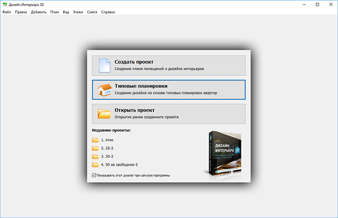The height and width of the screenshot is (218, 338).
Task: Open the Файл menu
Action: point(7,12)
